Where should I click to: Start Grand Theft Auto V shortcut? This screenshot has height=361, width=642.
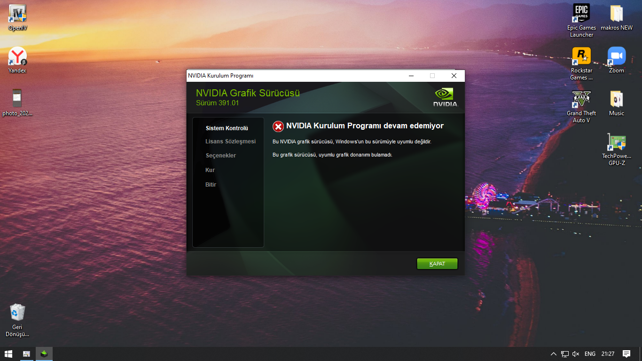581,106
